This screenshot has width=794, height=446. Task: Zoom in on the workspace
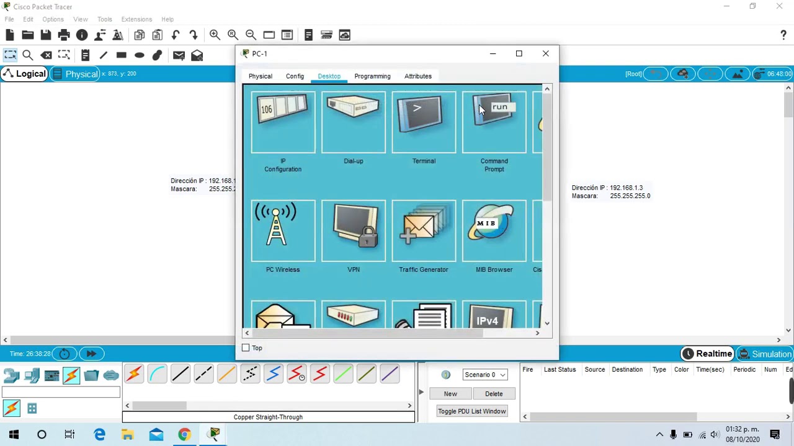215,35
